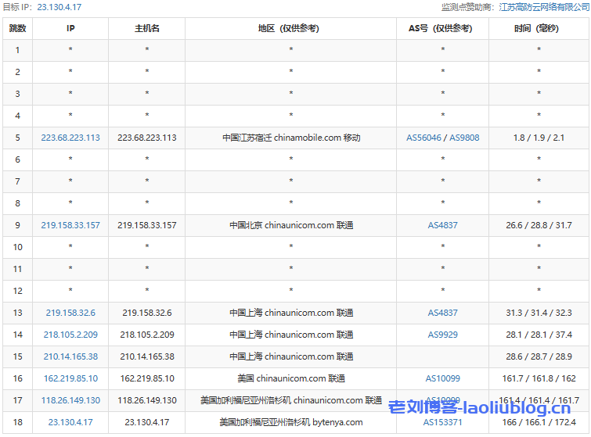Open blue IP link 162.219.85.10 for hop 16
The width and height of the screenshot is (591, 437).
(x=70, y=378)
